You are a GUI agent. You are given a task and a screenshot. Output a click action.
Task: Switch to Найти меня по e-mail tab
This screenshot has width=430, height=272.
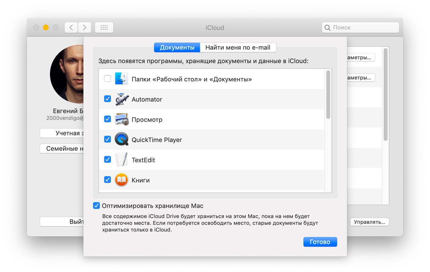[238, 48]
